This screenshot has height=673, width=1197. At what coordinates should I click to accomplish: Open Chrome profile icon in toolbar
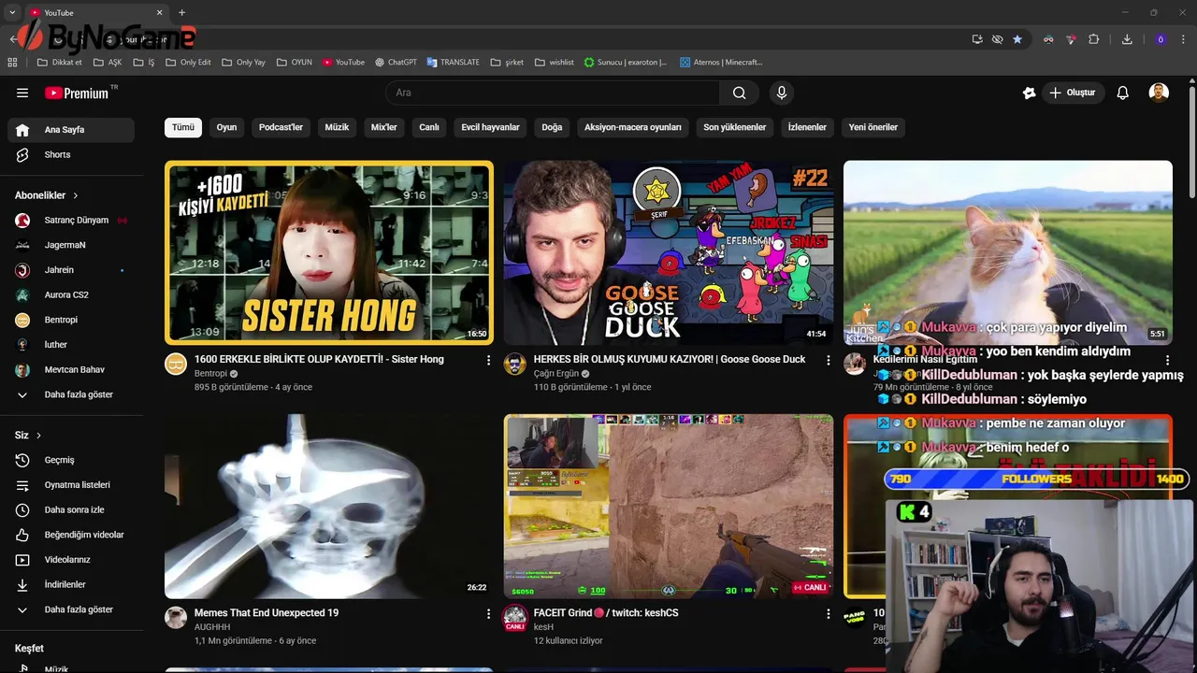(1161, 39)
